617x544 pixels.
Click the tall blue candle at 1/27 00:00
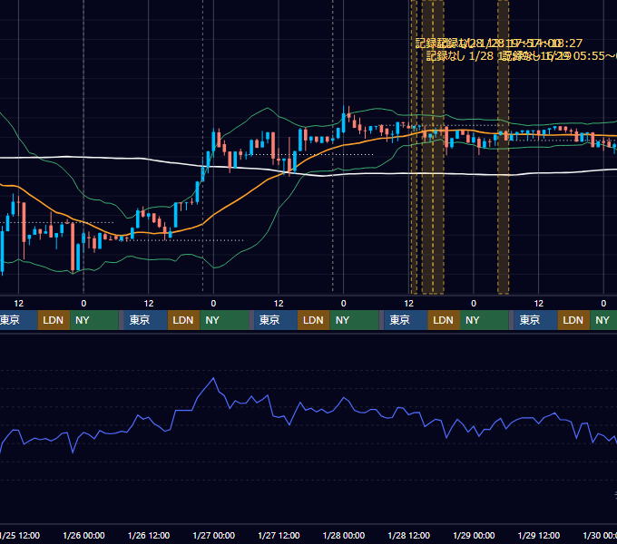tap(213, 141)
